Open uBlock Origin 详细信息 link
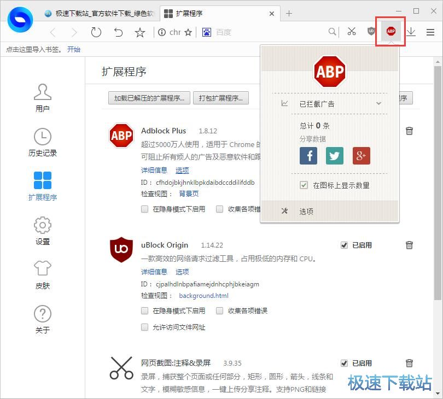The height and width of the screenshot is (399, 443). coord(154,272)
